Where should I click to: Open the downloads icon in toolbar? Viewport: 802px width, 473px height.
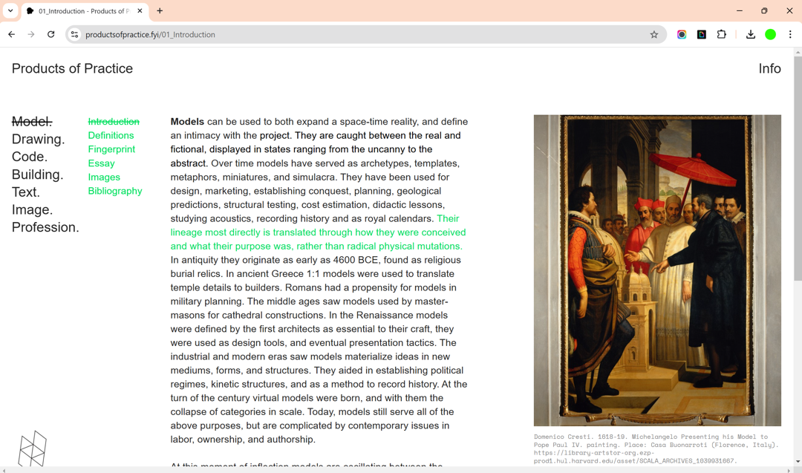tap(751, 34)
